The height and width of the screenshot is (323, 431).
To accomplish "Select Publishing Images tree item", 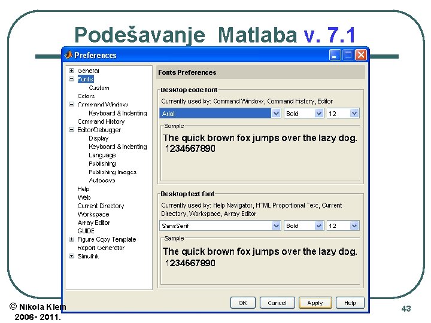I will 113,172.
